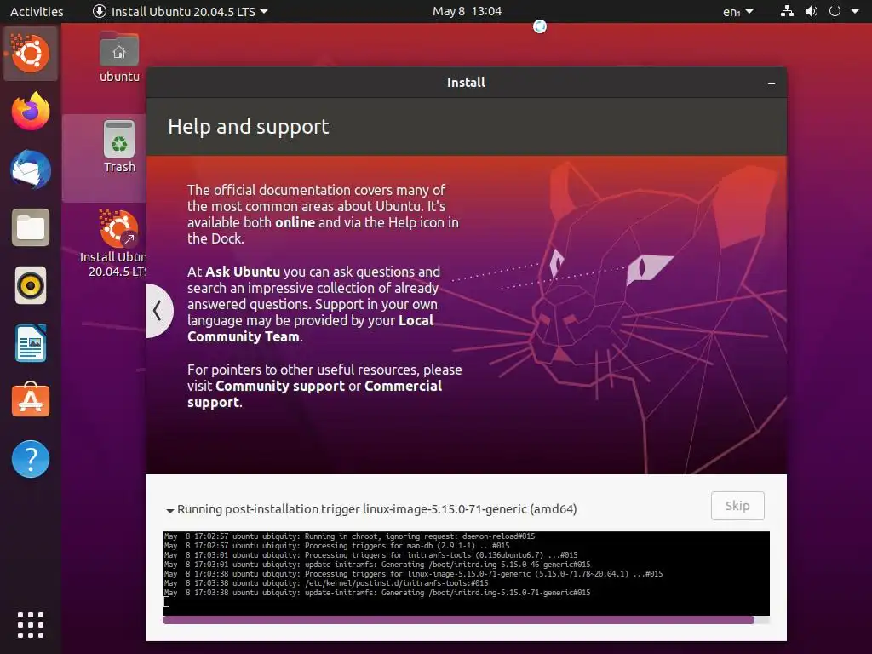Click the network status icon in top bar

[787, 11]
